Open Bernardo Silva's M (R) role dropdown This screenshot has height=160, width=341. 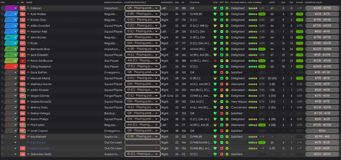click(x=143, y=49)
